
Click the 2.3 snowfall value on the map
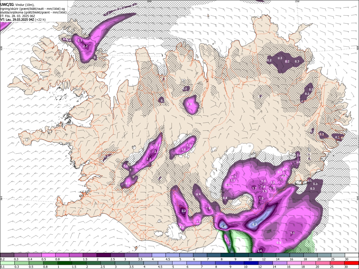[149, 159]
